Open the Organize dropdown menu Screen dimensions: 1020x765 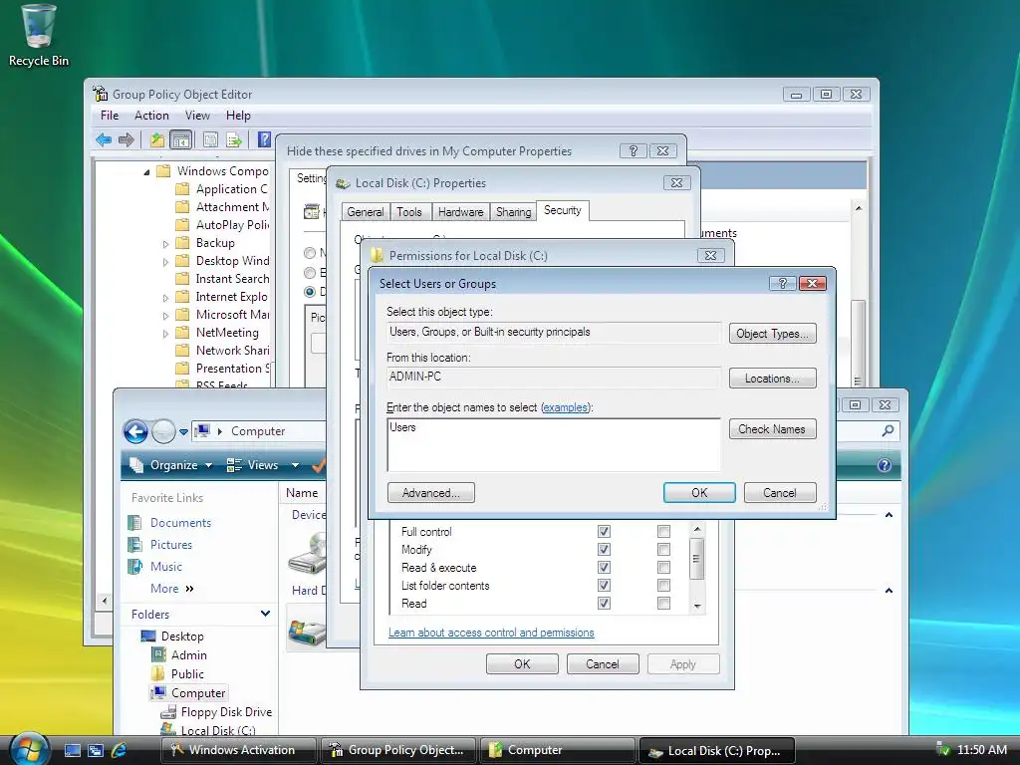tap(171, 465)
